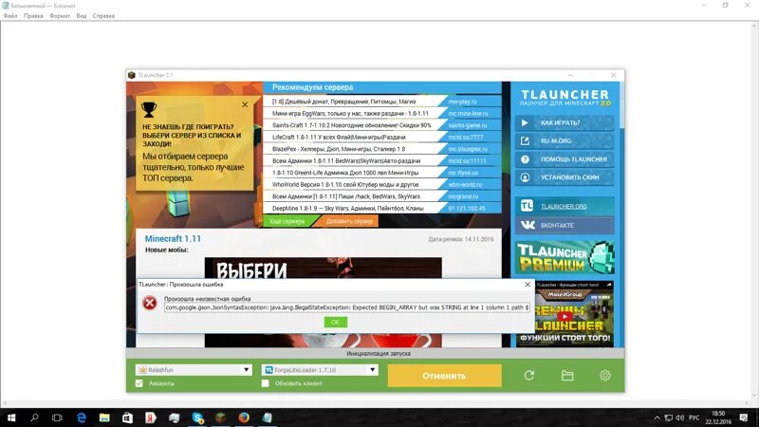Image resolution: width=759 pixels, height=427 pixels.
Task: Close the TLauncher error dialog
Action: (x=528, y=284)
